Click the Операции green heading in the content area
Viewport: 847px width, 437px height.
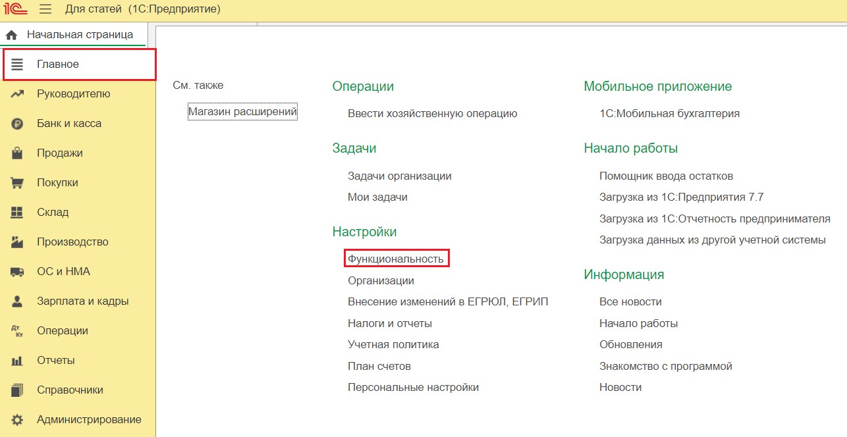point(363,86)
